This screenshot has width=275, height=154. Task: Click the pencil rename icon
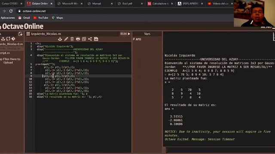pyautogui.click(x=66, y=39)
